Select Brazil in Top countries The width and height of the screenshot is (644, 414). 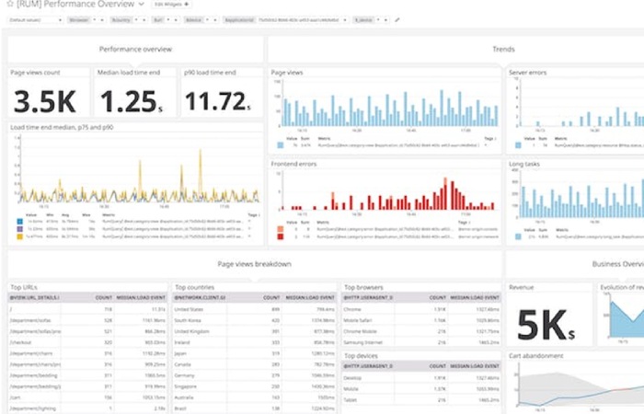[x=254, y=408]
